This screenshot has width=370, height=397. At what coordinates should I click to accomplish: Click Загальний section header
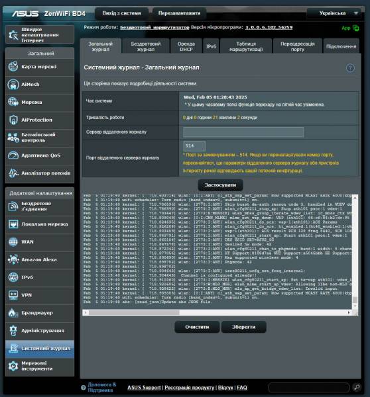pos(40,54)
